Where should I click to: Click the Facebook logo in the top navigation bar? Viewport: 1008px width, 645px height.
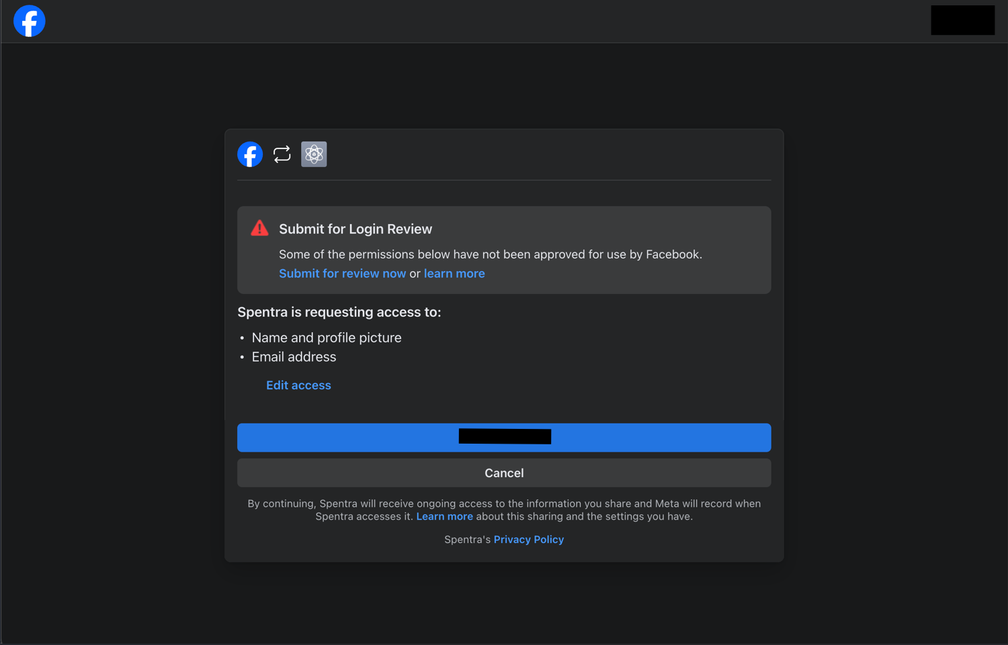[x=29, y=21]
